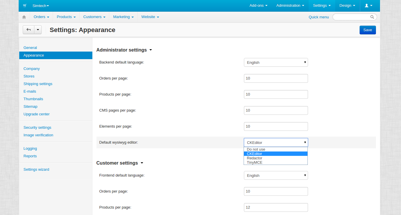Click the search magnifier icon
401x215 pixels.
372,17
